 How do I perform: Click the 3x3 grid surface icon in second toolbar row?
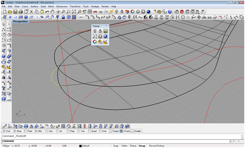click(x=74, y=17)
